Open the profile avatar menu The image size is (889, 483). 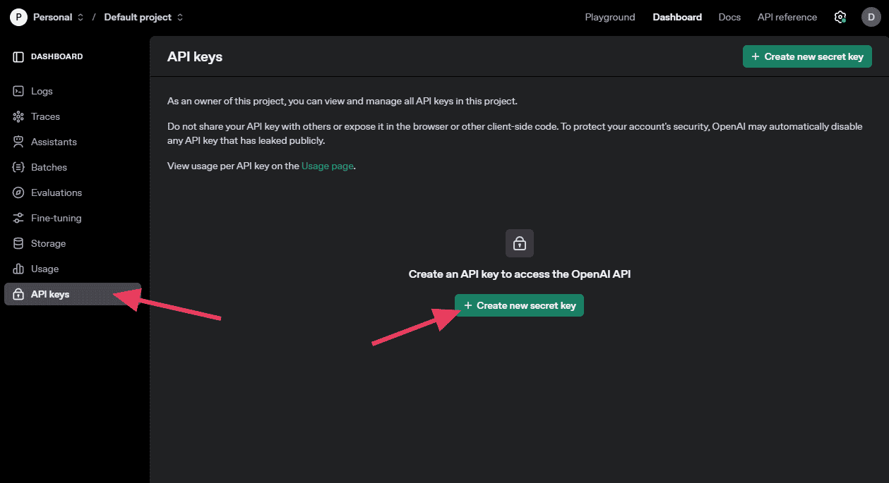[x=871, y=16]
